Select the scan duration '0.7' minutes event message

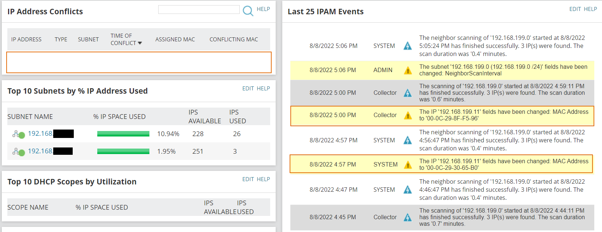click(x=502, y=217)
